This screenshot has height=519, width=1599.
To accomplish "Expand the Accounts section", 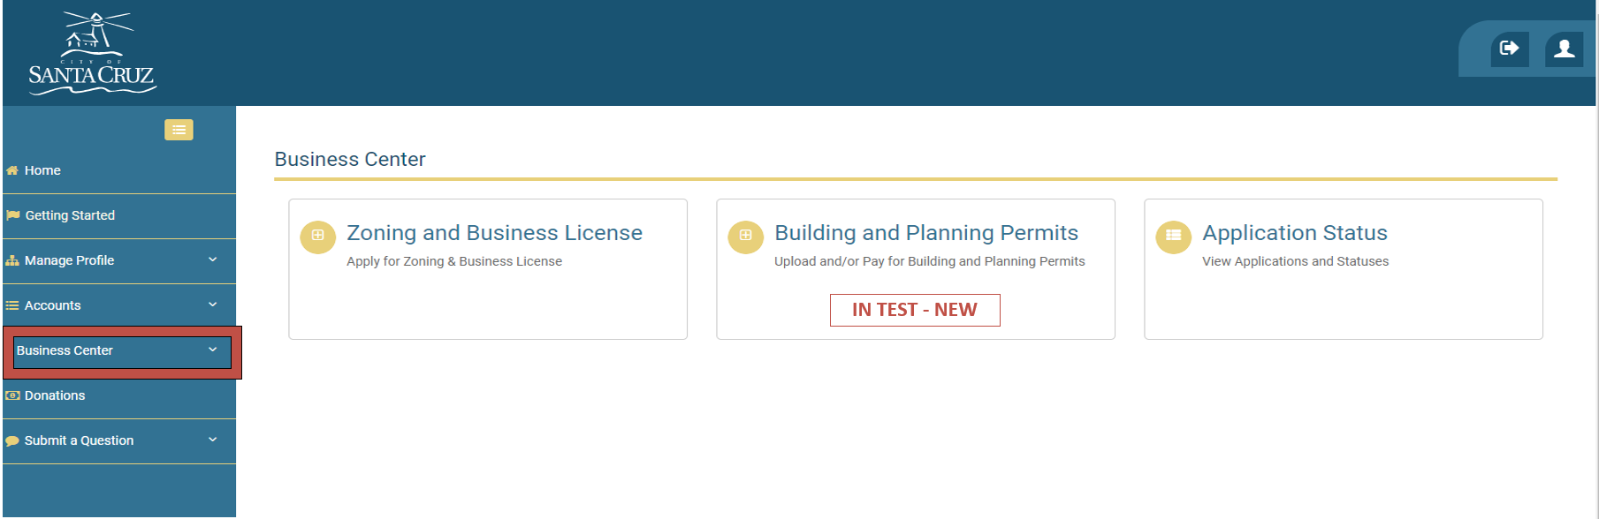I will coord(212,305).
